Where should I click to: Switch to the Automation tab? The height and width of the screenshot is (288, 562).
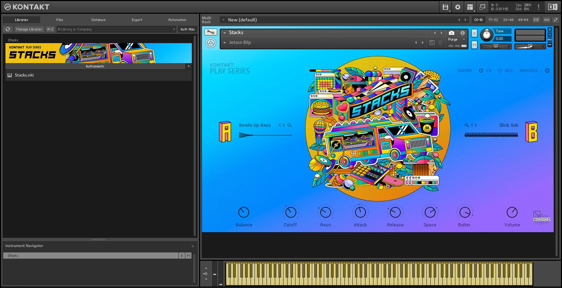pyautogui.click(x=177, y=20)
